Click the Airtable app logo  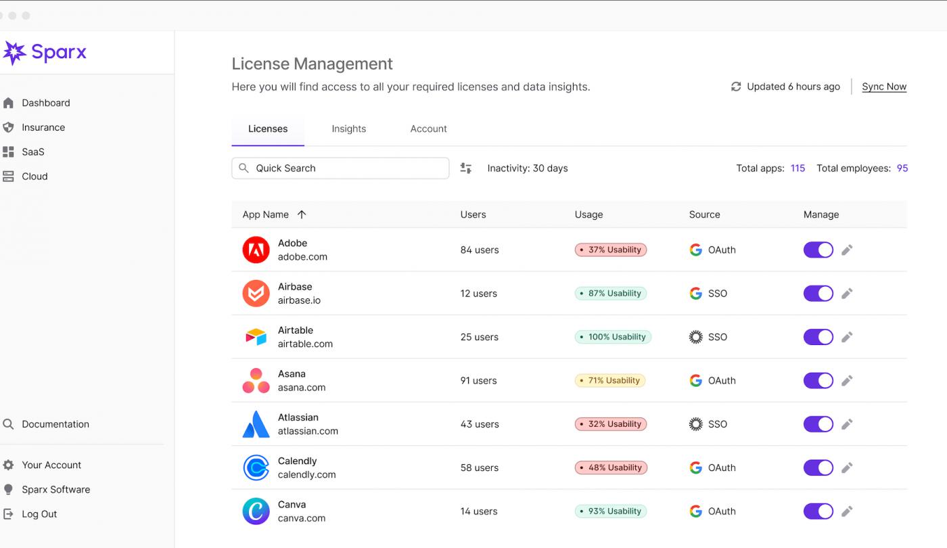pyautogui.click(x=256, y=337)
